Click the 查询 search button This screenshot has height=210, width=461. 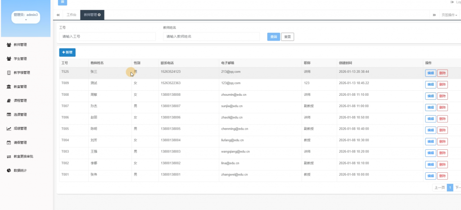[x=273, y=37]
